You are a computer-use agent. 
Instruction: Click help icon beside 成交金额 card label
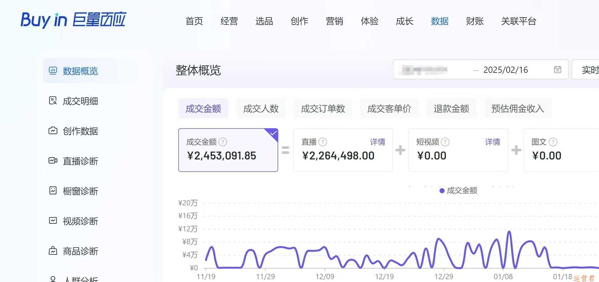[x=223, y=142]
